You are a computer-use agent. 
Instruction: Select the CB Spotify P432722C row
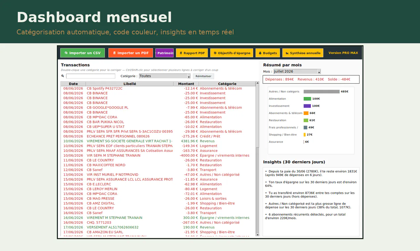[158, 89]
